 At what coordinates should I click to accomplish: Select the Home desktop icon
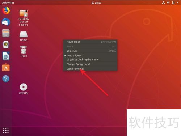click(24, 36)
